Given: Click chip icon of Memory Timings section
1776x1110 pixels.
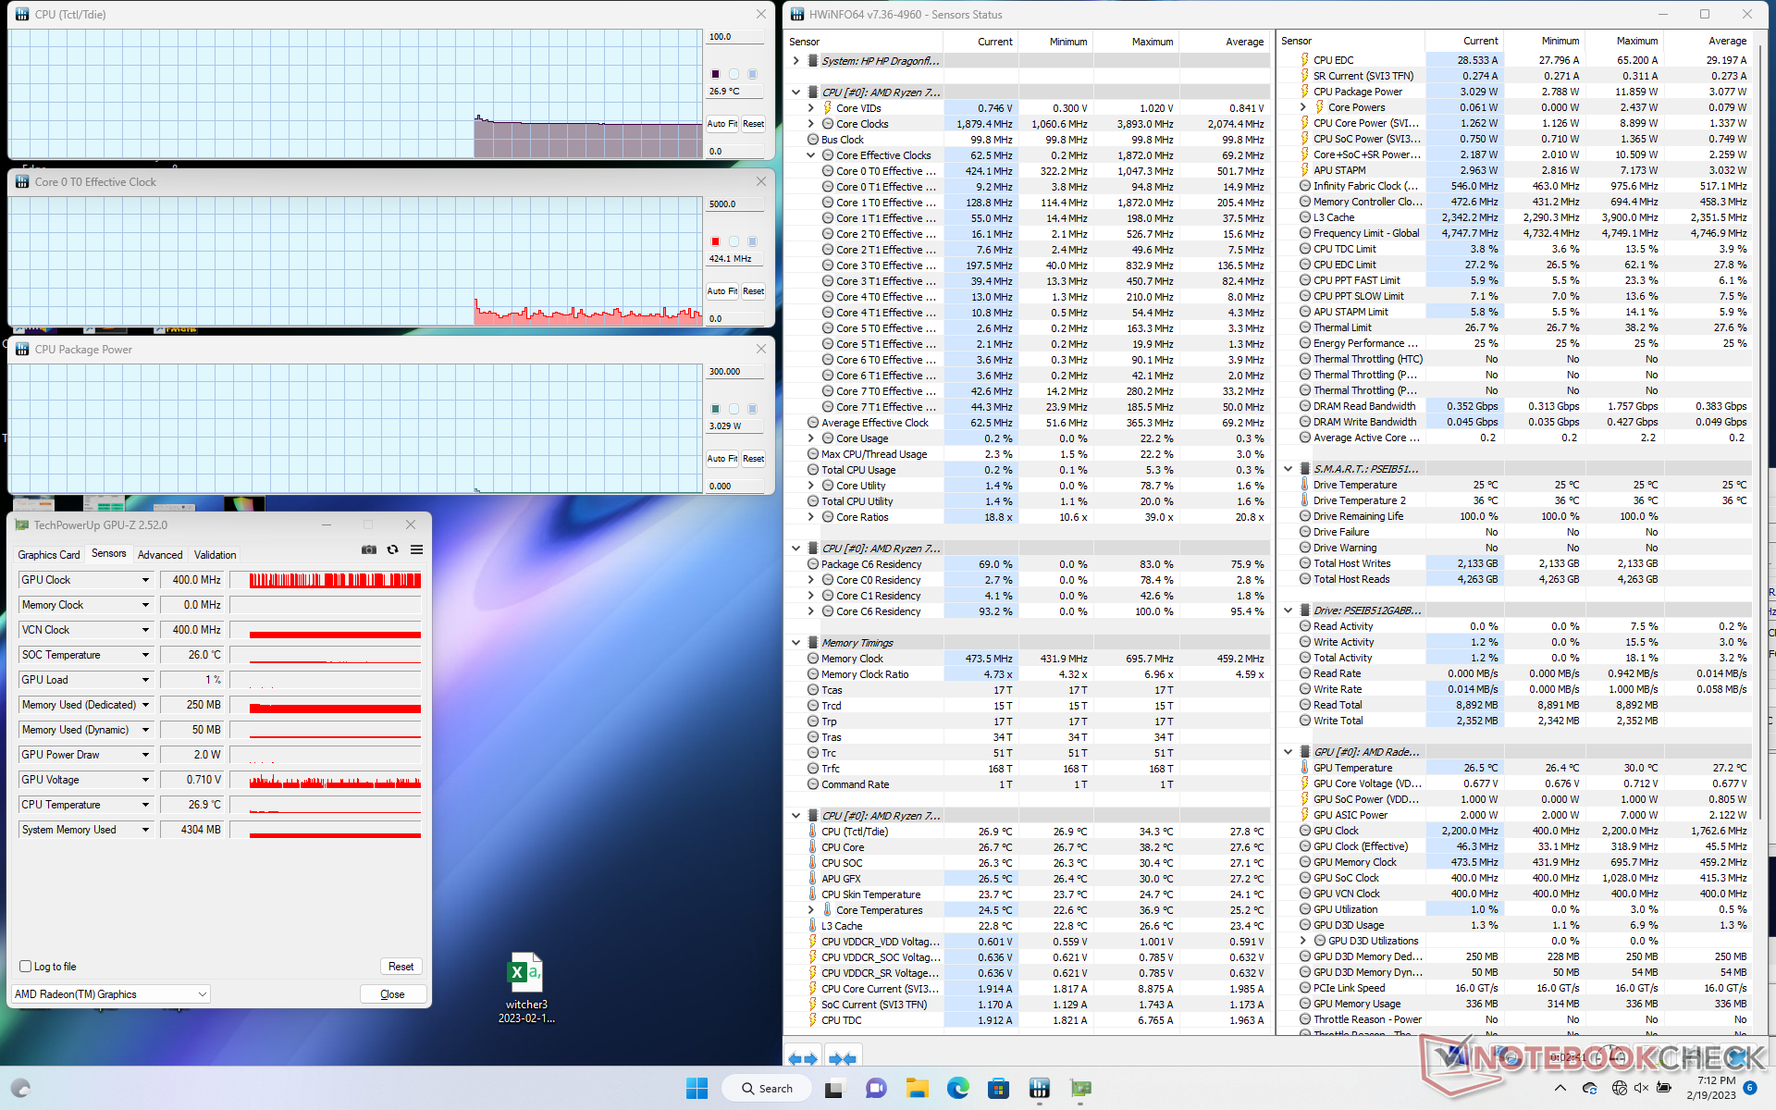Looking at the screenshot, I should (813, 643).
